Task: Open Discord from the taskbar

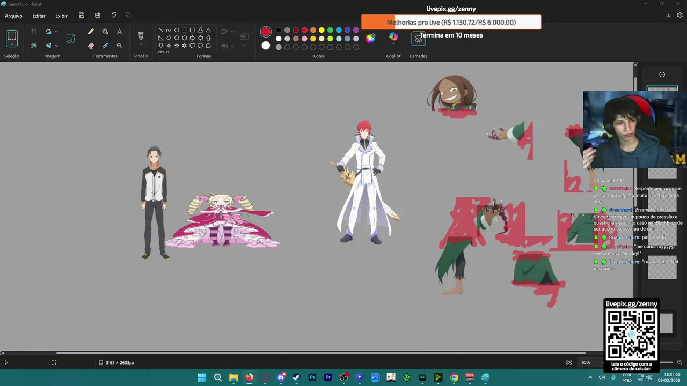Action: click(281, 377)
